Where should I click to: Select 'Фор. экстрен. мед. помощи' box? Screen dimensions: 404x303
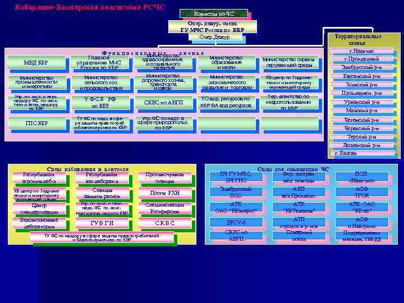pyautogui.click(x=299, y=177)
